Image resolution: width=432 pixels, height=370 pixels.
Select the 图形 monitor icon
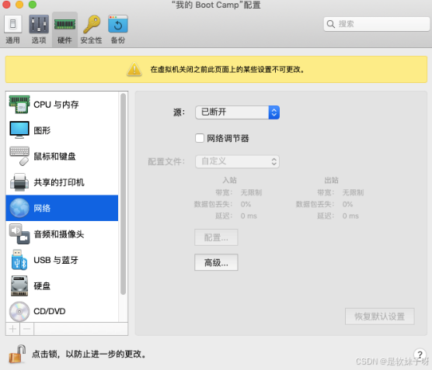(19, 130)
